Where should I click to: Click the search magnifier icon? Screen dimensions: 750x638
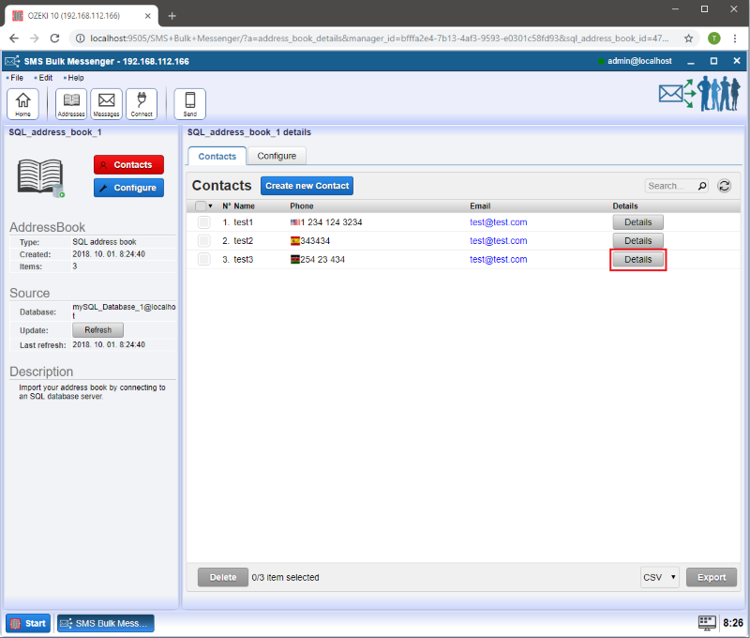pyautogui.click(x=702, y=186)
